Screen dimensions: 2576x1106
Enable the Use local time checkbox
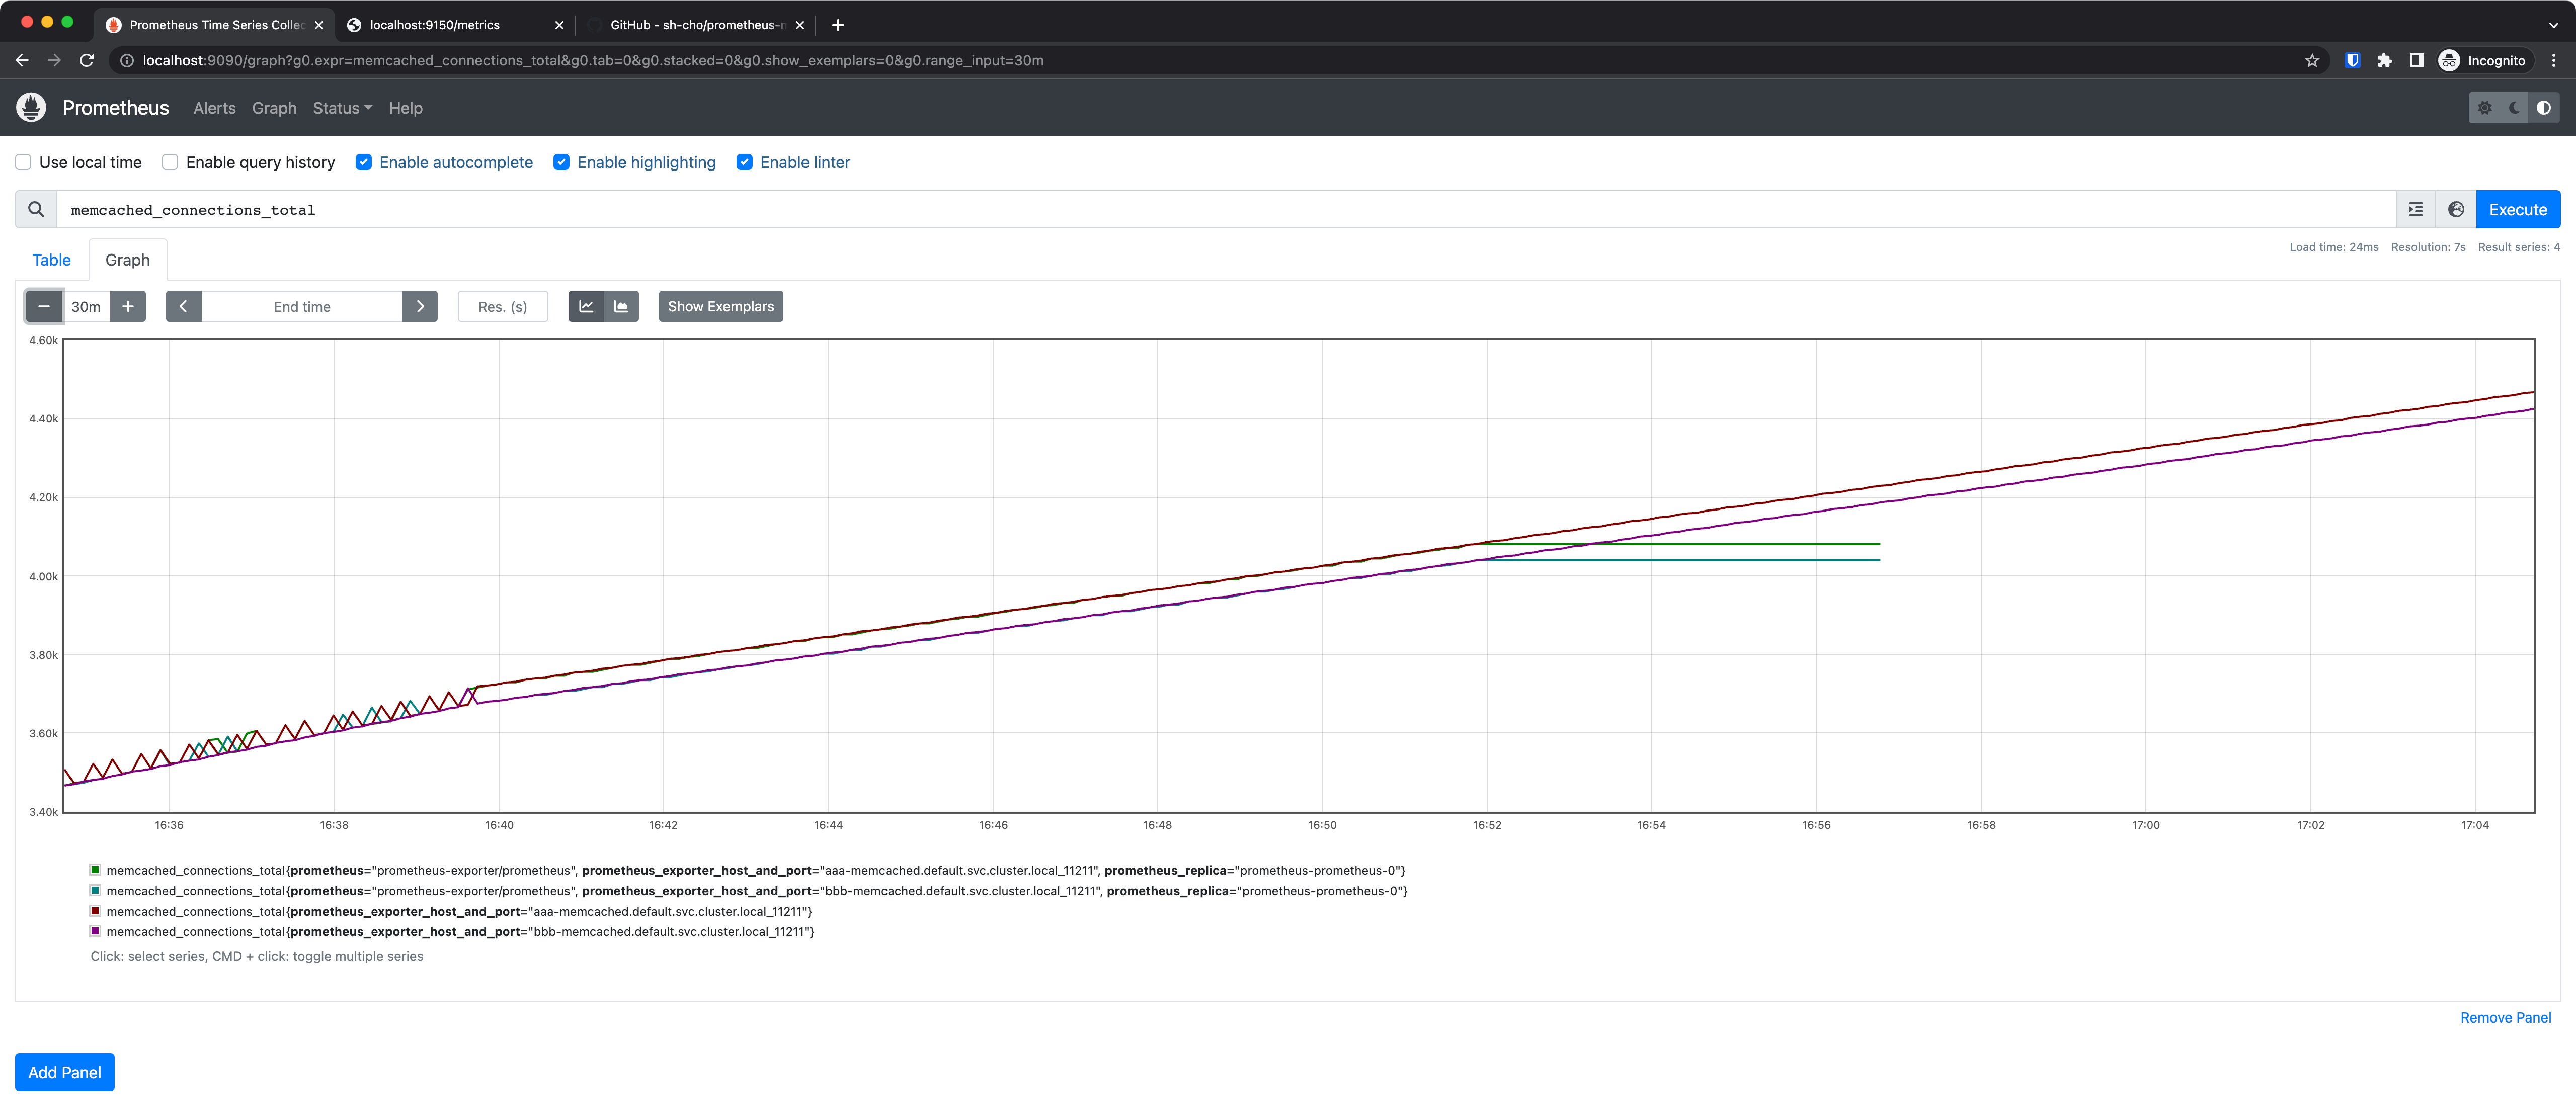pos(23,163)
